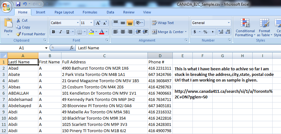Click the Increase Decimal icon
Screen dimensions: 281x134
(x=221, y=32)
